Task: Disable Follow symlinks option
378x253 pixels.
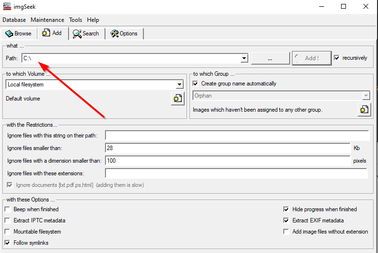Action: pyautogui.click(x=8, y=243)
